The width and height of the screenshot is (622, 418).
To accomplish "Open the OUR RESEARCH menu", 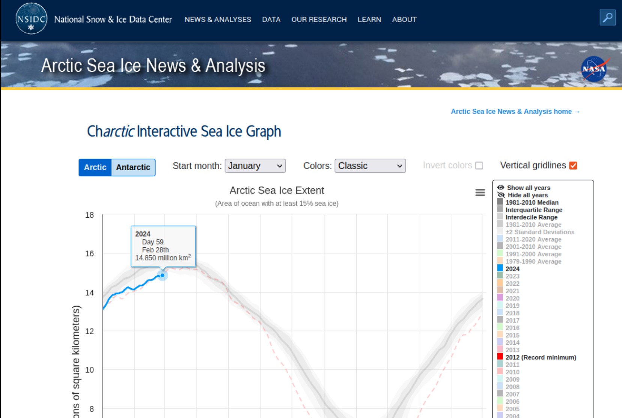I will click(x=319, y=20).
